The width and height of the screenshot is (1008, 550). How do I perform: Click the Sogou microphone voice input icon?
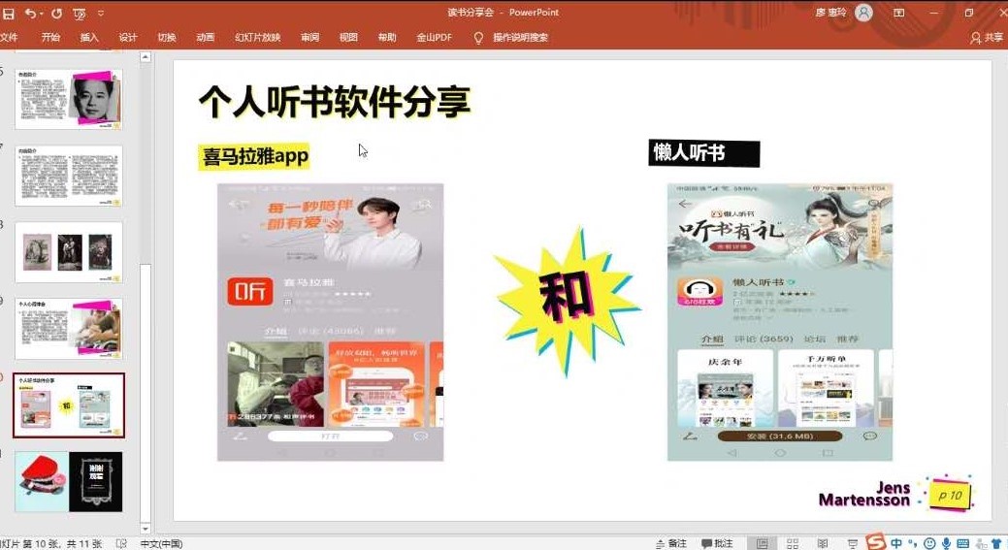[x=946, y=543]
